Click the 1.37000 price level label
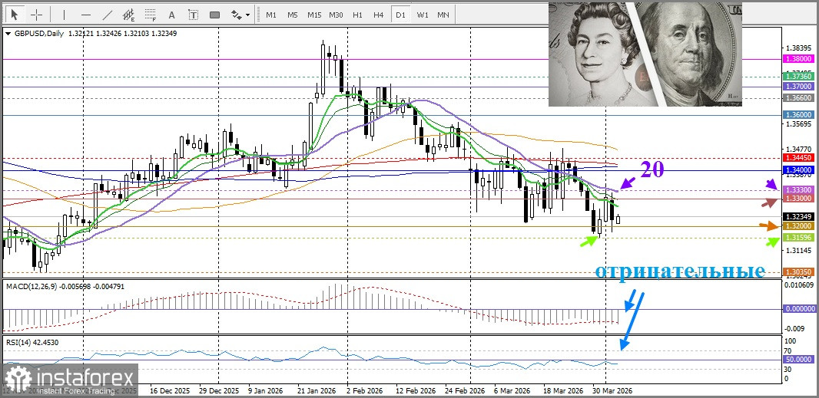 798,87
